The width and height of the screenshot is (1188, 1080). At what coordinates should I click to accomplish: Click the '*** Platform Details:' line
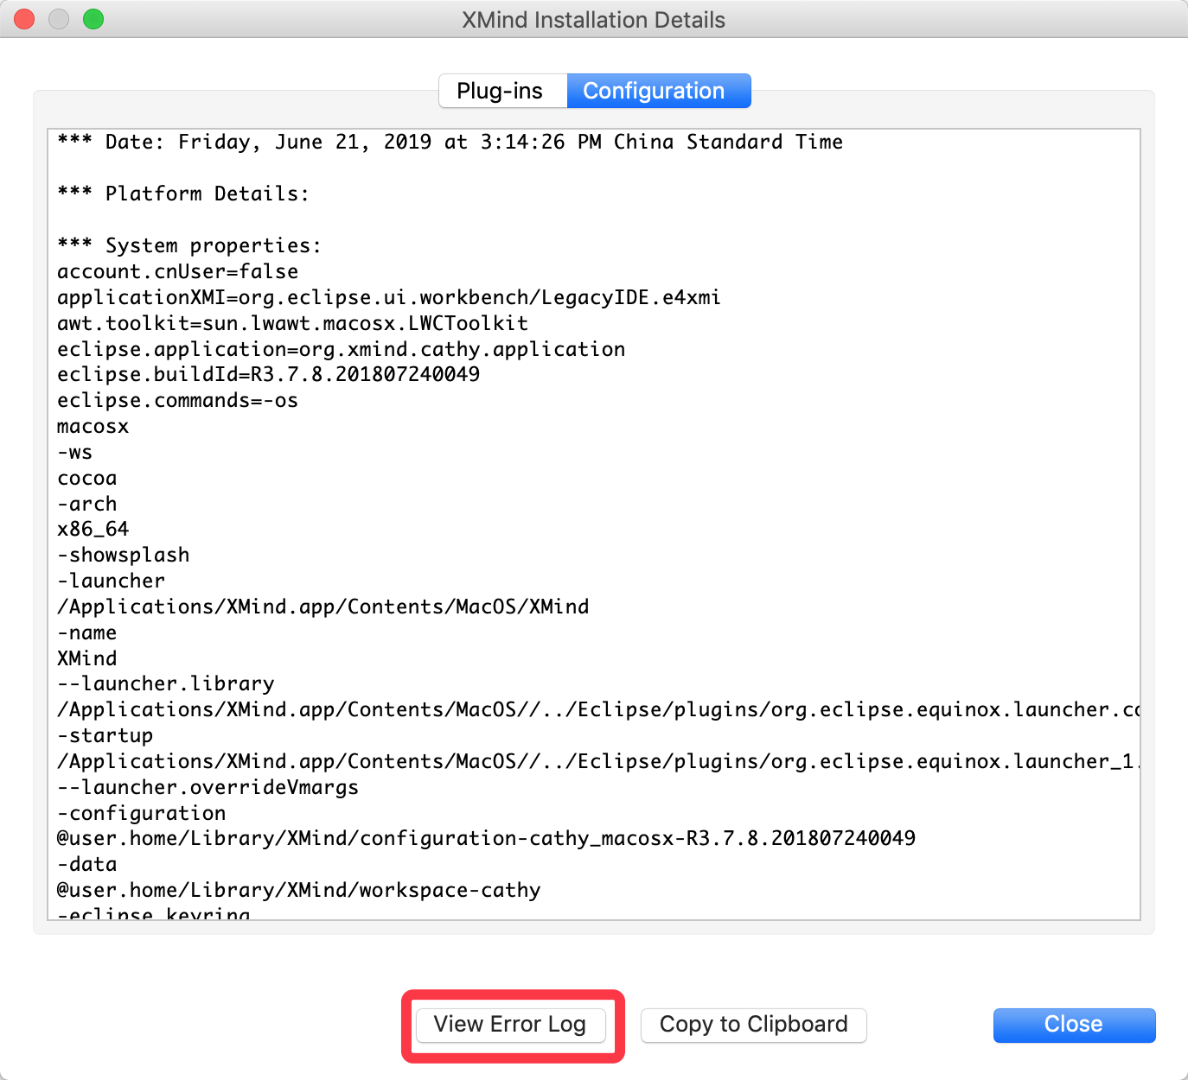(183, 194)
